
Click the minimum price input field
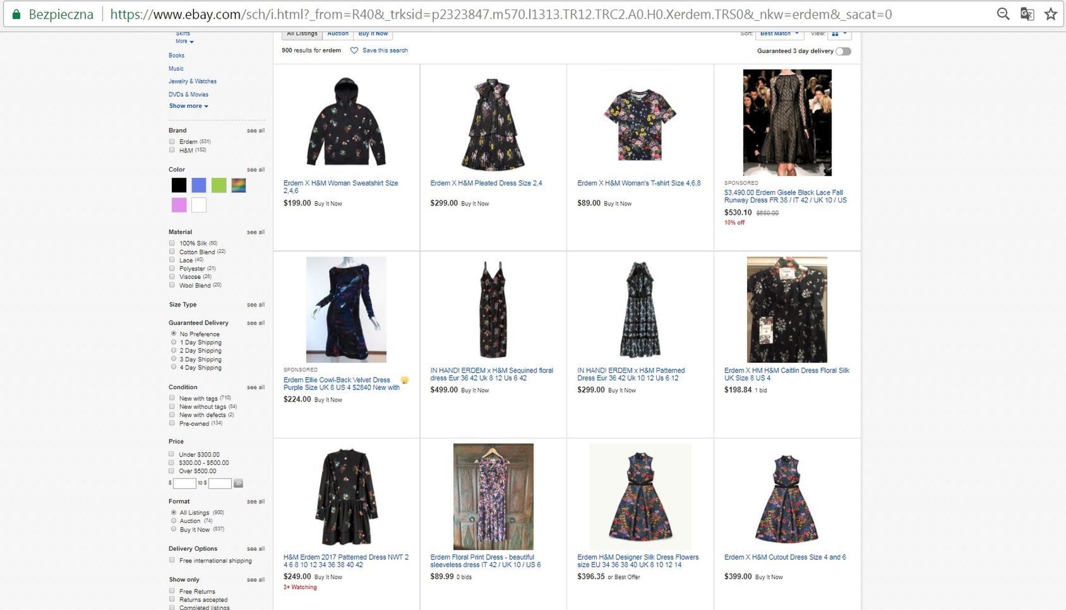(x=184, y=483)
